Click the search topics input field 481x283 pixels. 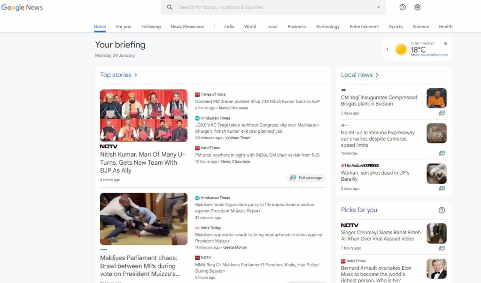tap(273, 7)
